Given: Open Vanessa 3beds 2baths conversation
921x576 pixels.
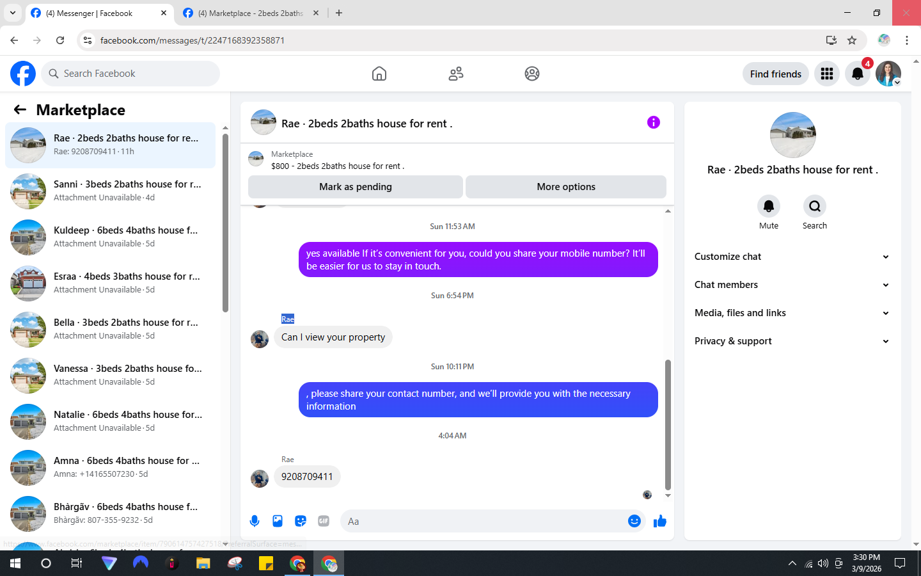Looking at the screenshot, I should [110, 376].
